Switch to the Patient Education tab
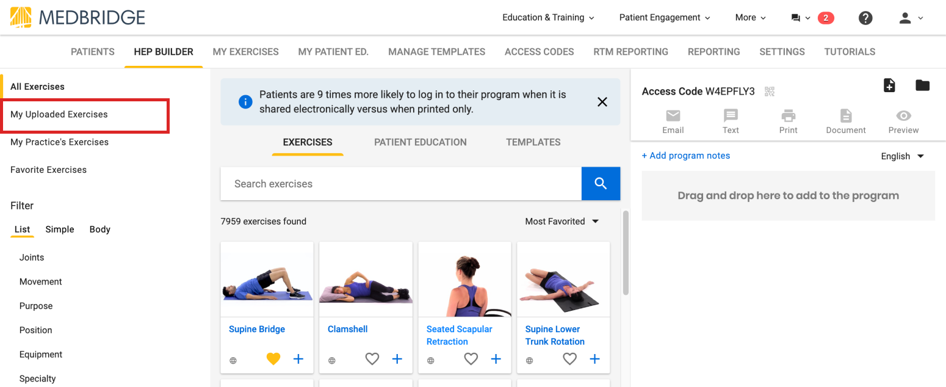The width and height of the screenshot is (946, 387). (x=421, y=142)
